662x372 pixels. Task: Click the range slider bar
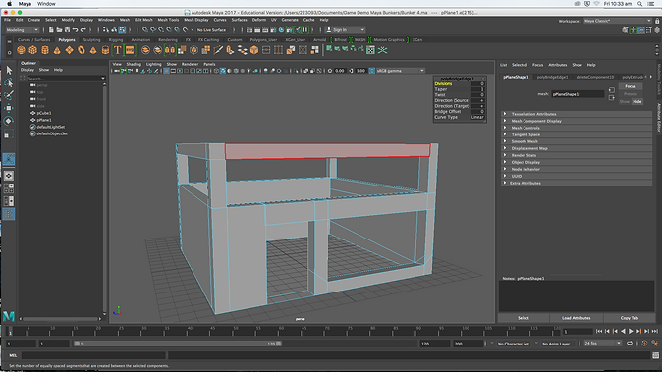(178, 344)
